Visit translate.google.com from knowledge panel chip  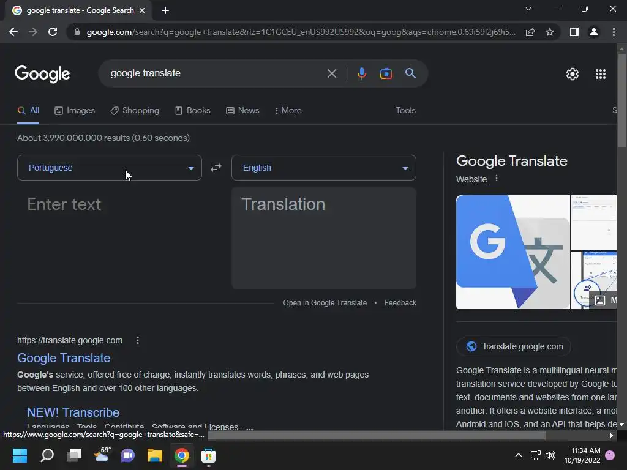(514, 346)
